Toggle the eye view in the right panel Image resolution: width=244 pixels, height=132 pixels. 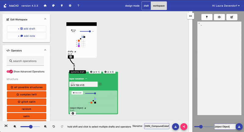click(219, 17)
